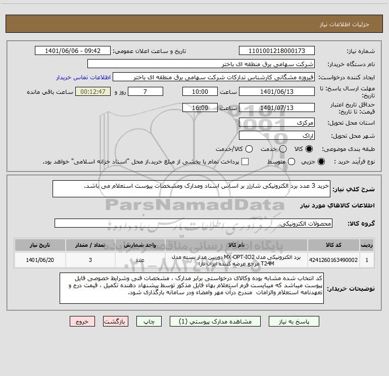Click row number 1 cell

[x=367, y=260]
